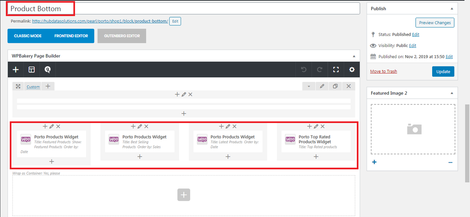Open page settings gear icon
The width and height of the screenshot is (470, 217).
352,69
